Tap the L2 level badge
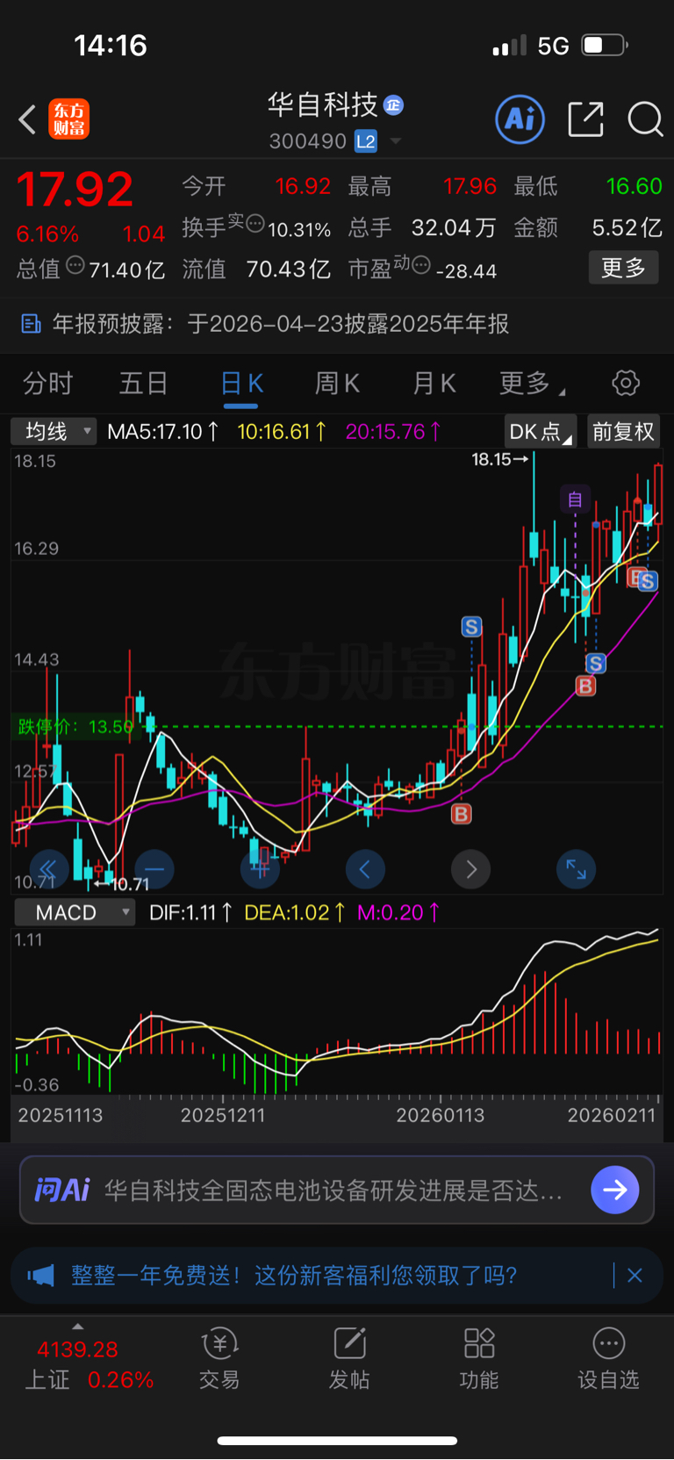Viewport: 674px width, 1460px height. point(365,141)
